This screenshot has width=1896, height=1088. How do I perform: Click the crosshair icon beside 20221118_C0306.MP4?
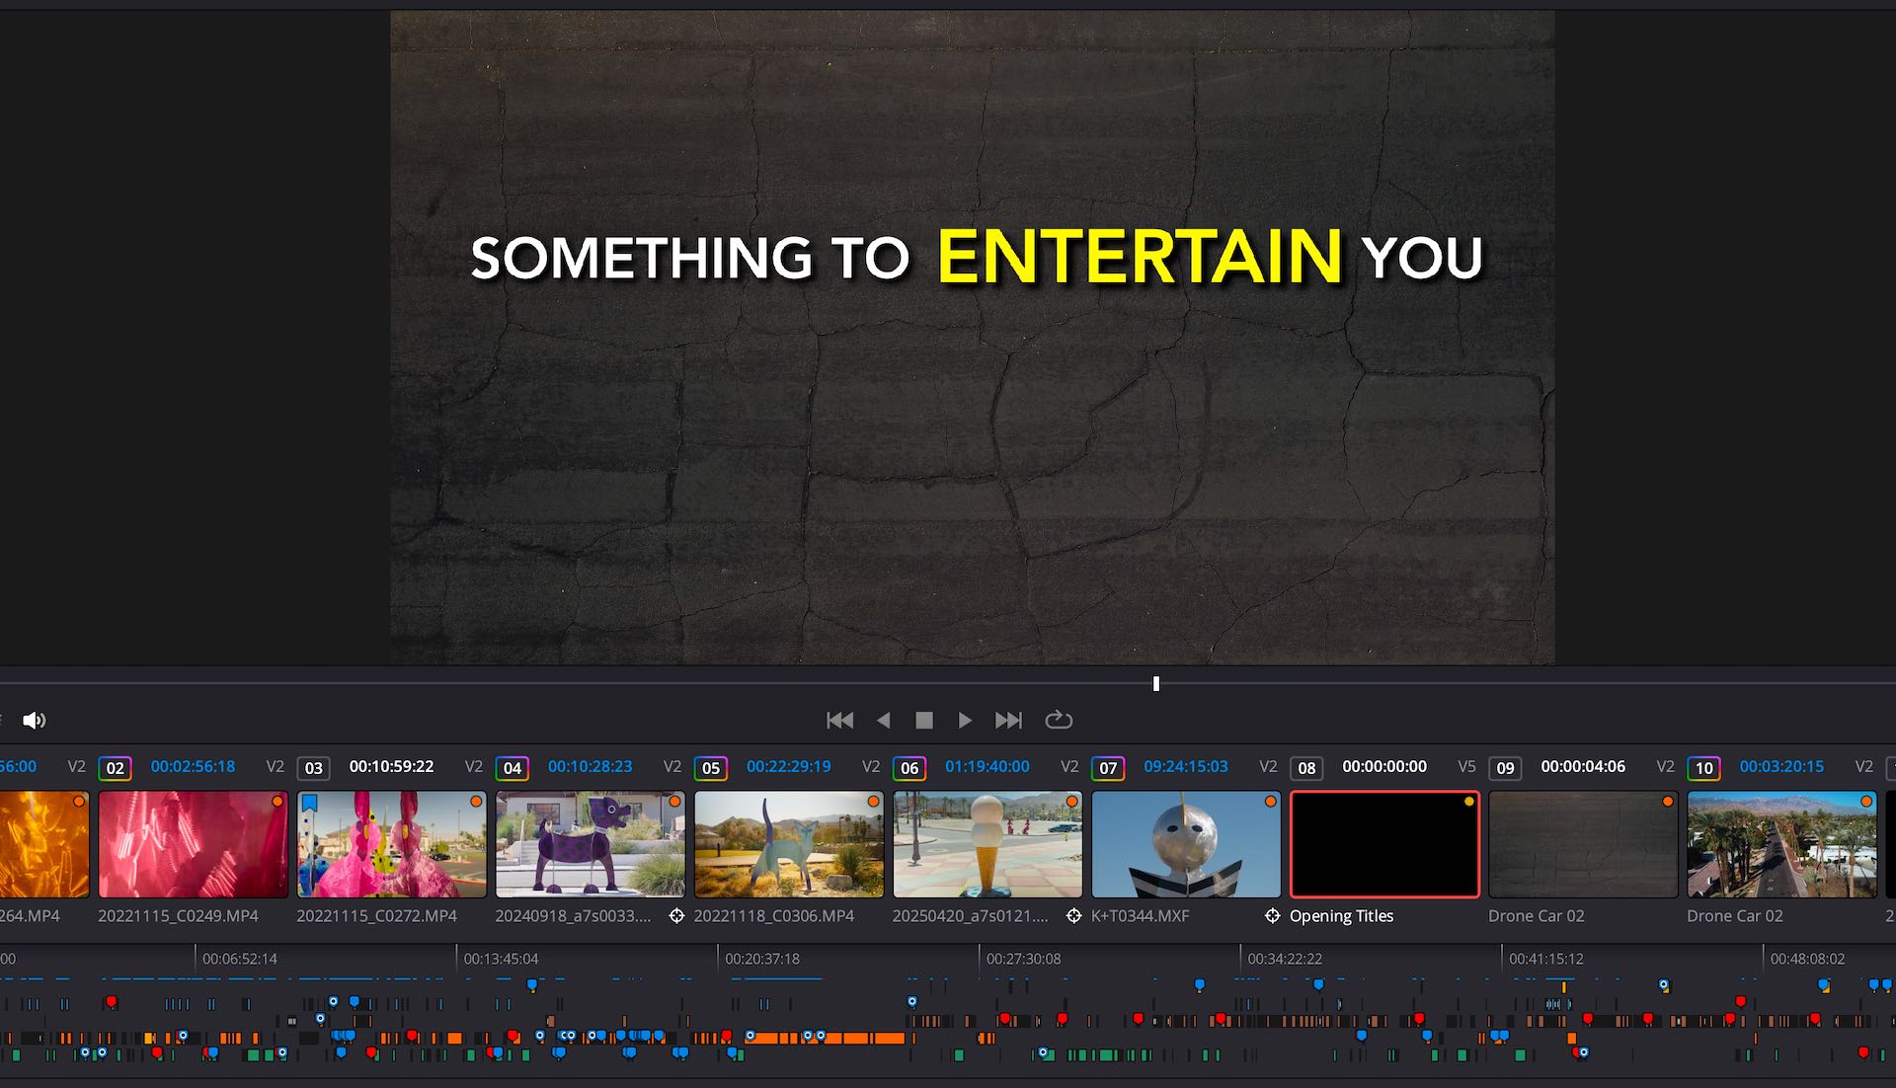click(x=676, y=916)
